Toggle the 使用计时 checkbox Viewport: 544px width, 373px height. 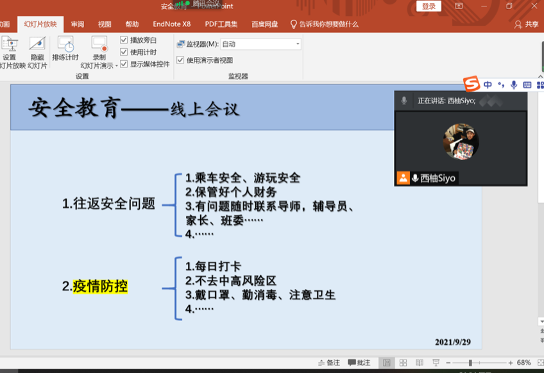pos(124,52)
